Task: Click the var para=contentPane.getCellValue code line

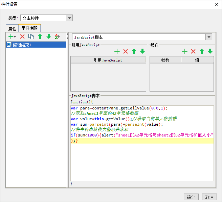Action: pyautogui.click(x=119, y=108)
